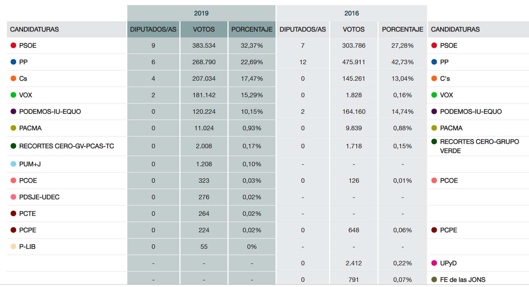Click the magenta UPyD party dot
529x287 pixels.
click(434, 263)
